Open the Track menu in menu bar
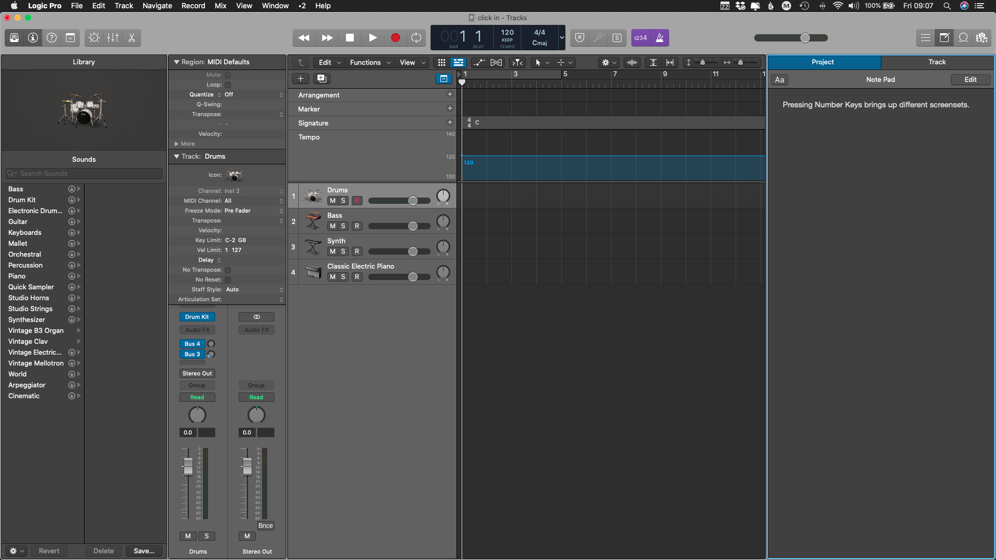 [x=124, y=6]
